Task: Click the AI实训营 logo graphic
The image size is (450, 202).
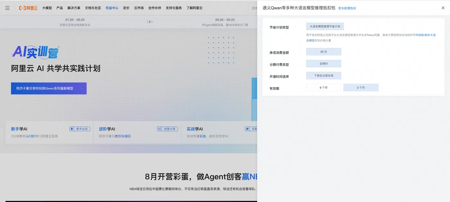Action: point(35,52)
